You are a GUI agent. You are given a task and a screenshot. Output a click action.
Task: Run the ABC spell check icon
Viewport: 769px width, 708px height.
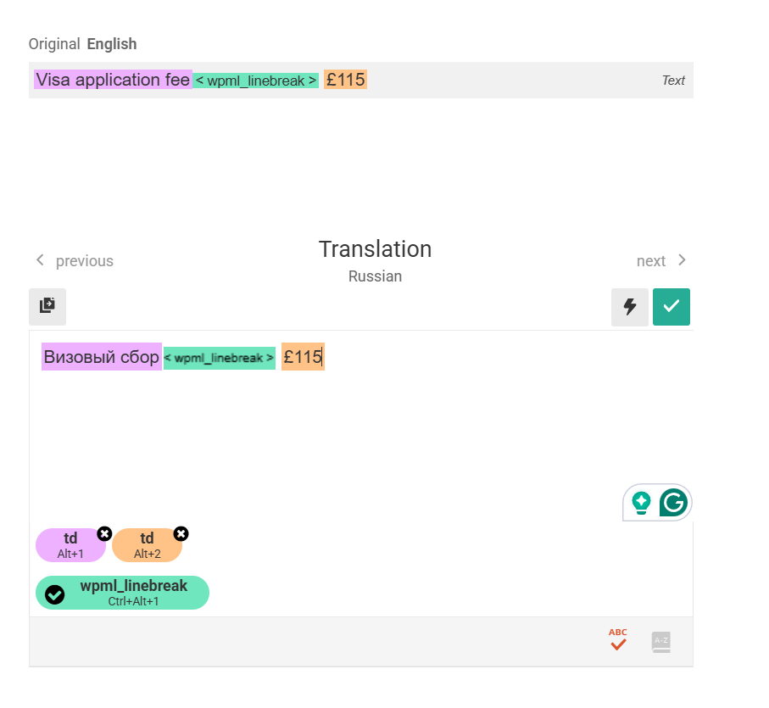[618, 639]
